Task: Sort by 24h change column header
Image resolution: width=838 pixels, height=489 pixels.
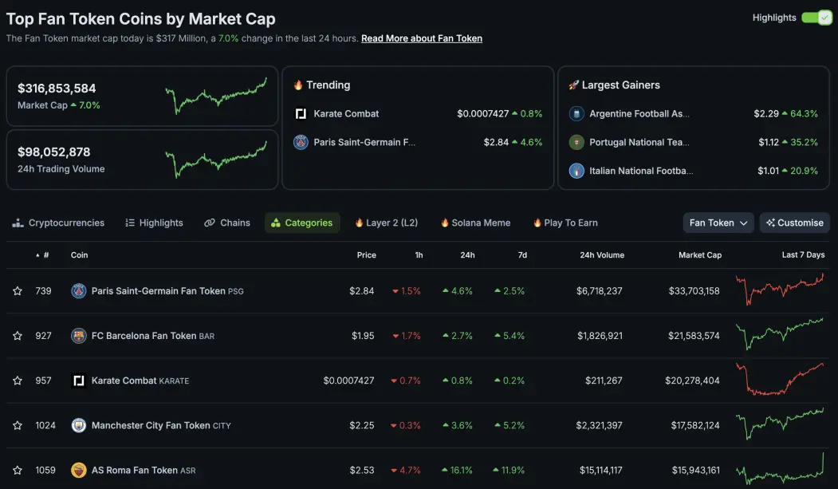Action: click(467, 255)
